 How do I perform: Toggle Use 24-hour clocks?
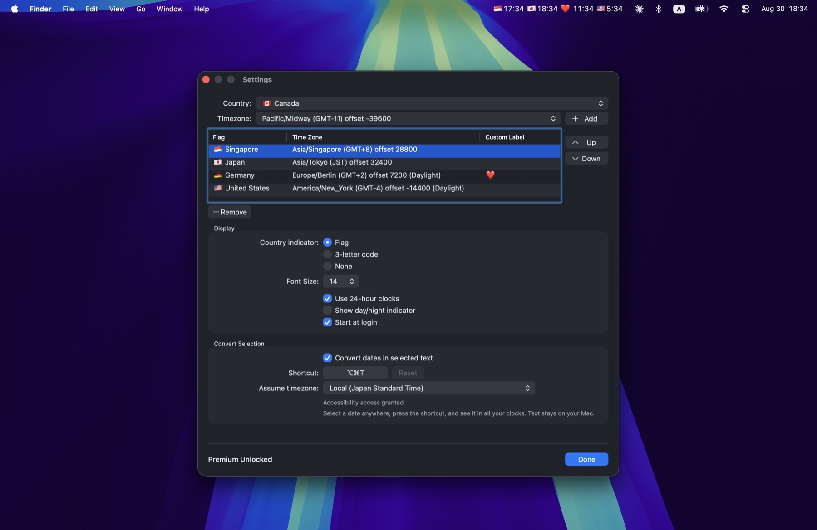[327, 298]
